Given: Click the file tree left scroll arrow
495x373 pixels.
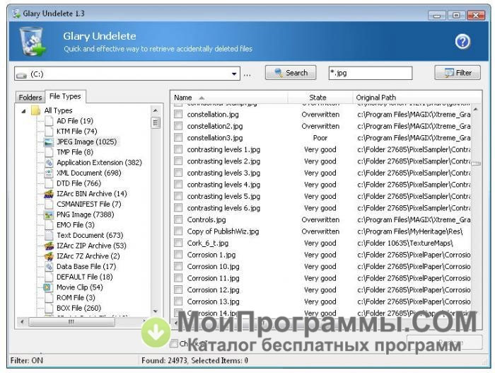Looking at the screenshot, I should coord(22,322).
